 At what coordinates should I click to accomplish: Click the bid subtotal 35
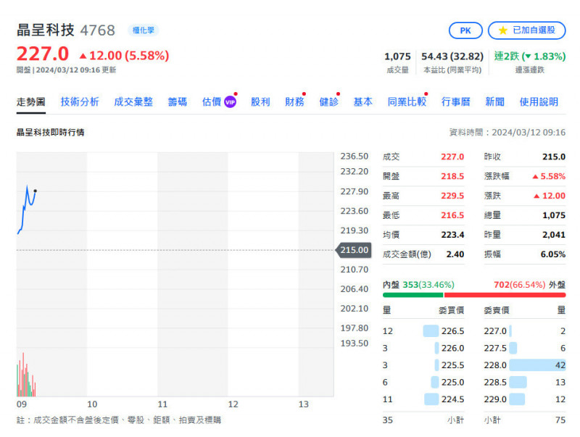[x=388, y=420]
